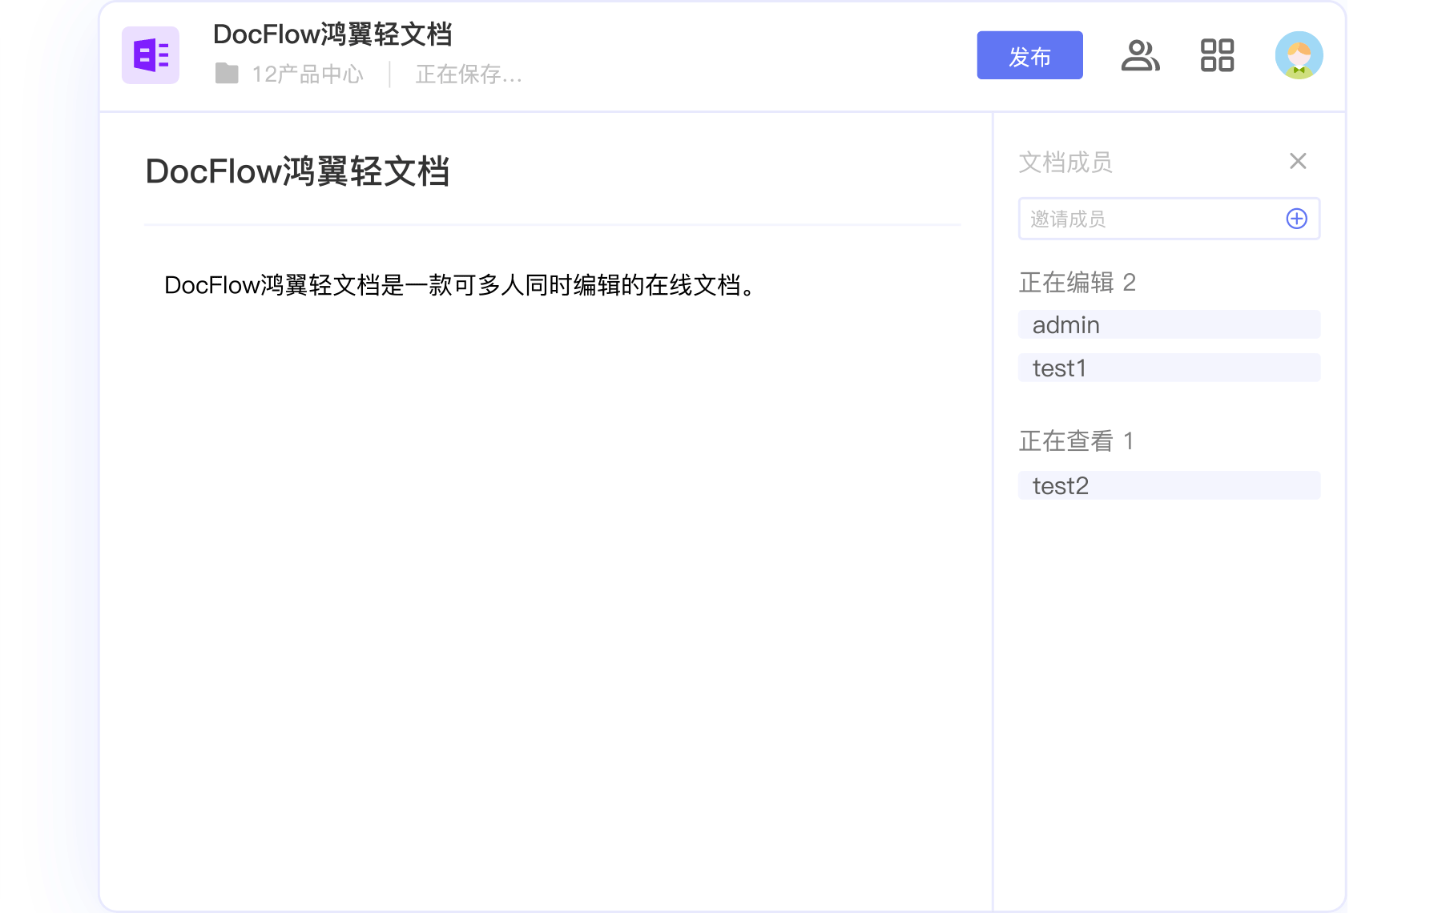
Task: Click the 正在编辑 2 section label
Action: (1077, 282)
